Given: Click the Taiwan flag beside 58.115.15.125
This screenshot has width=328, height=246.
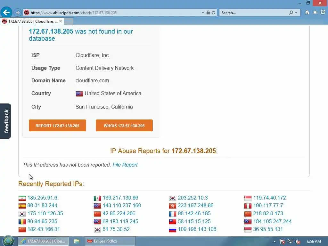Looking at the screenshot, I should tap(173, 222).
